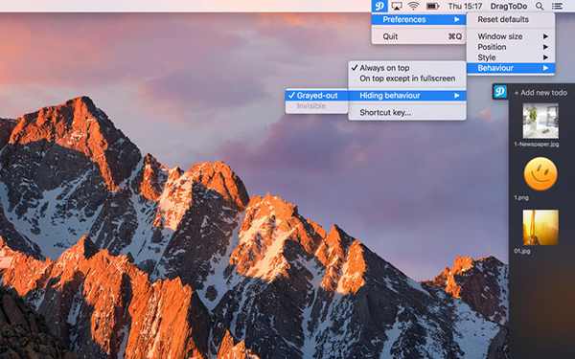Select the 1-Newspaper.jpg thumbnail
The width and height of the screenshot is (575, 359).
(540, 121)
